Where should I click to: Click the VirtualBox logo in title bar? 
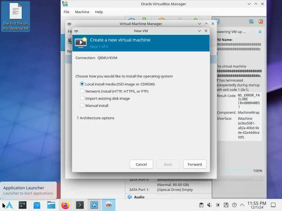click(x=65, y=4)
